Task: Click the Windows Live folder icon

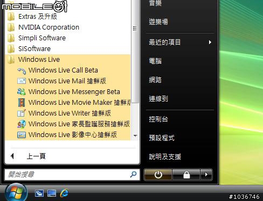Action: [x=11, y=60]
